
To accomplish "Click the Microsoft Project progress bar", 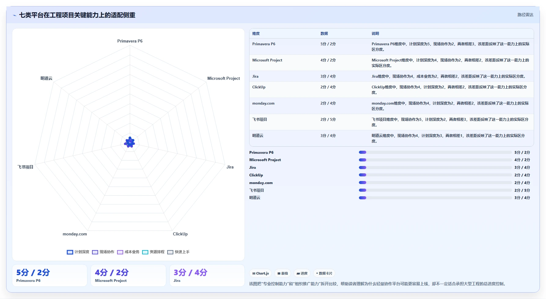I will tap(435, 160).
